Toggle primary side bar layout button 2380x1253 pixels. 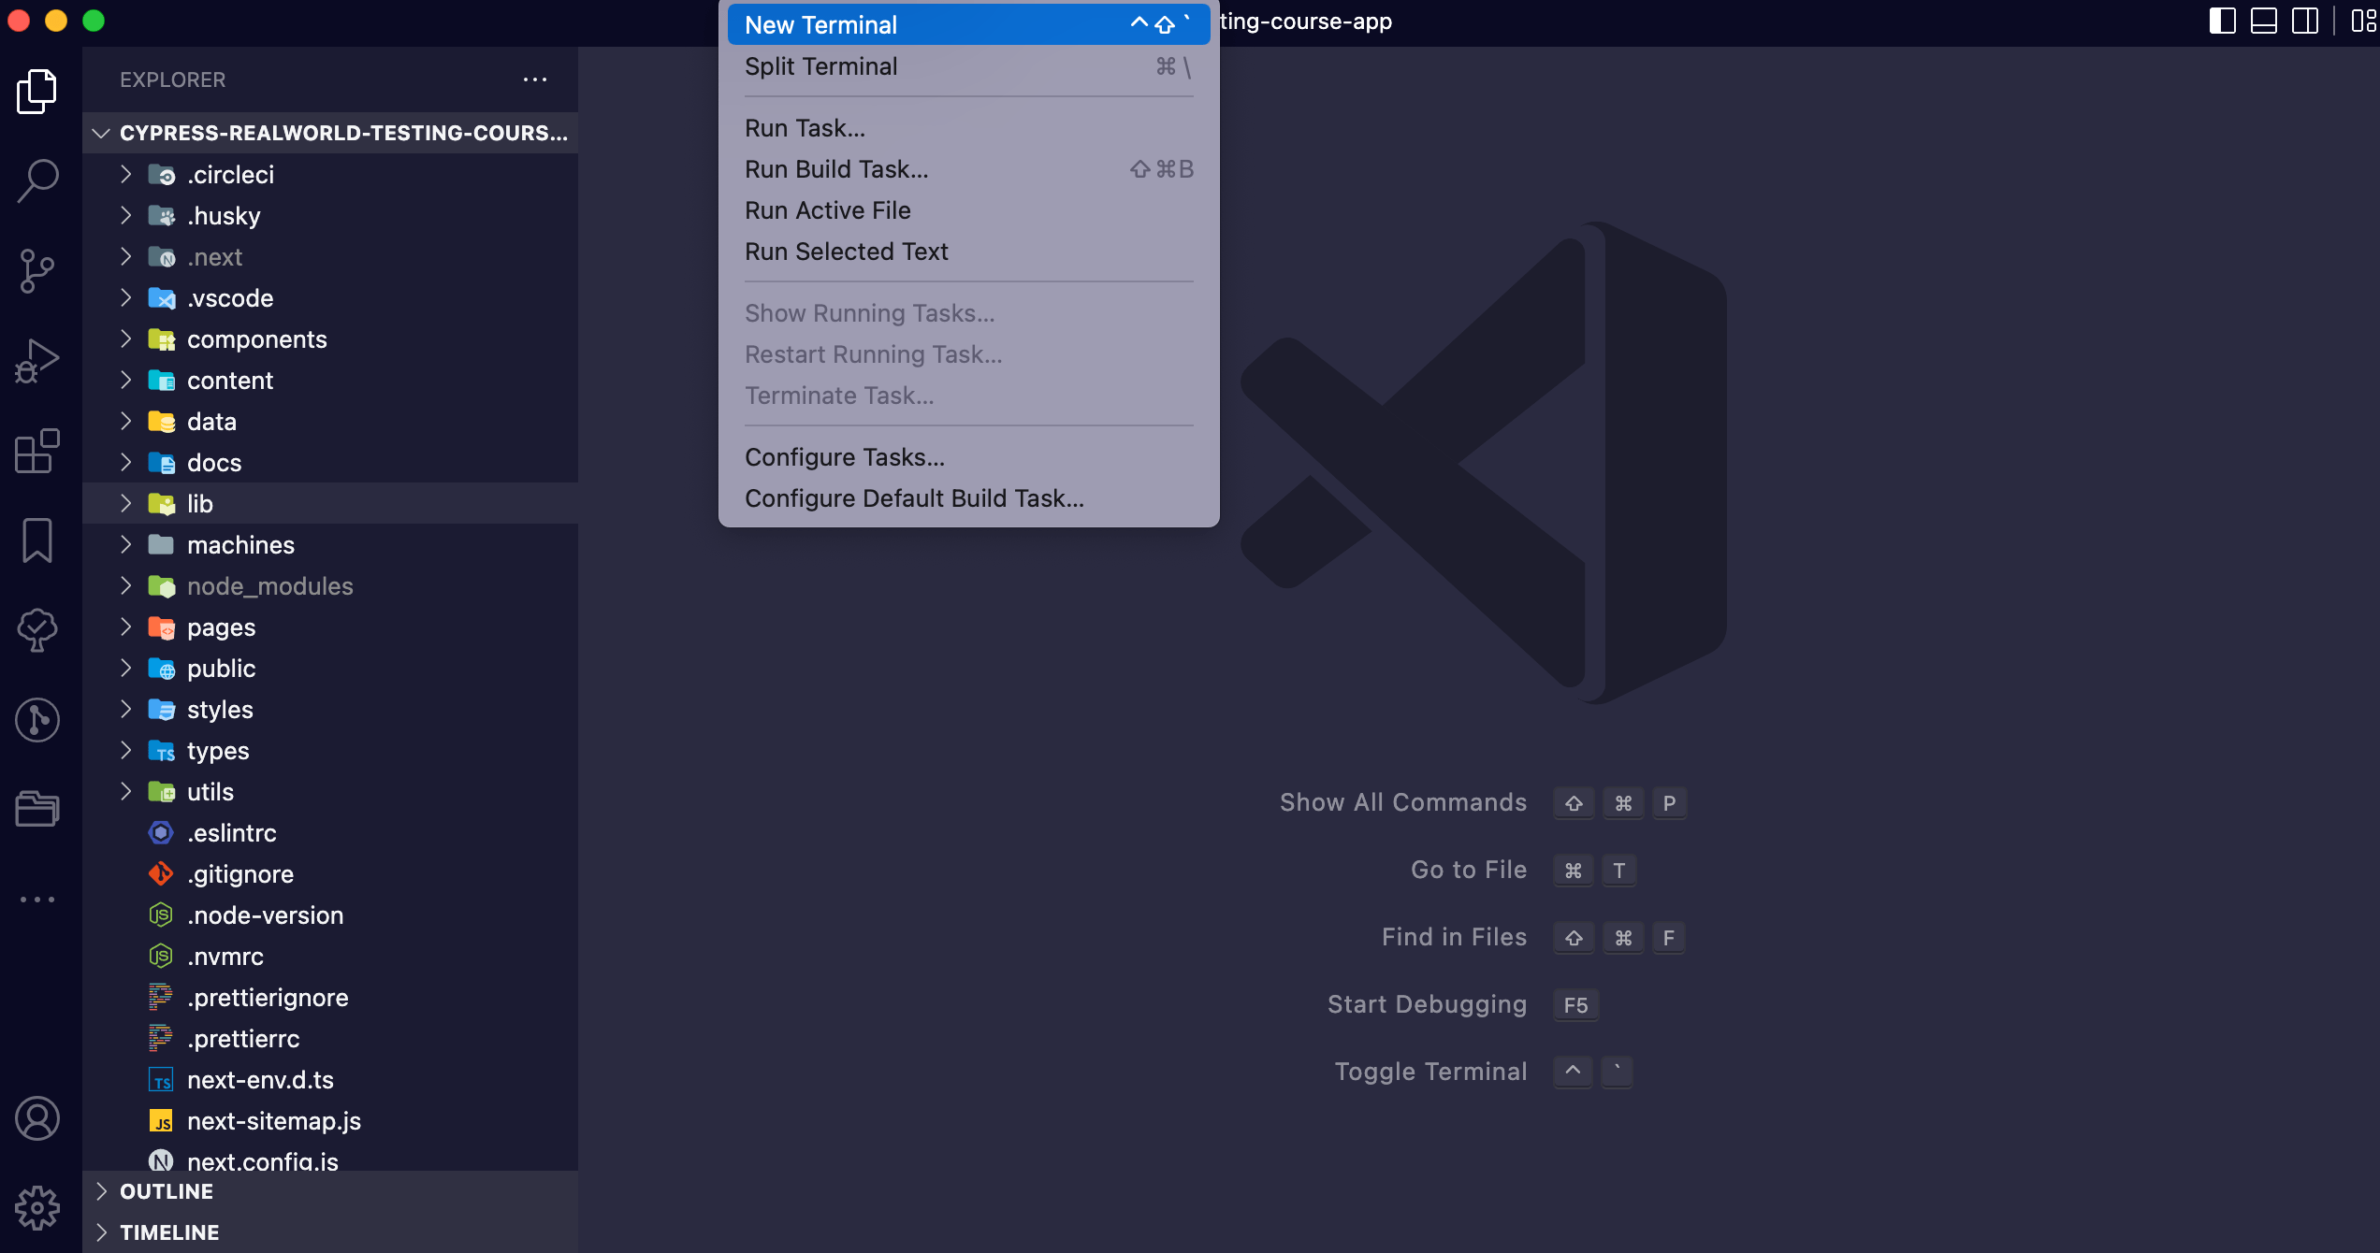pos(2222,21)
